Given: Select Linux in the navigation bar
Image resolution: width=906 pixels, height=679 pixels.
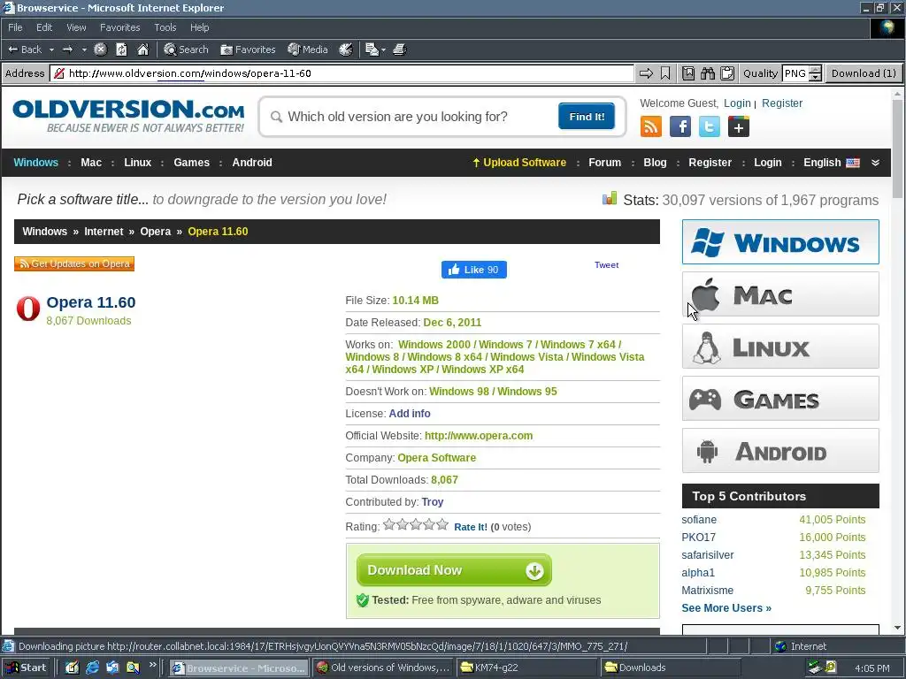Looking at the screenshot, I should (137, 163).
